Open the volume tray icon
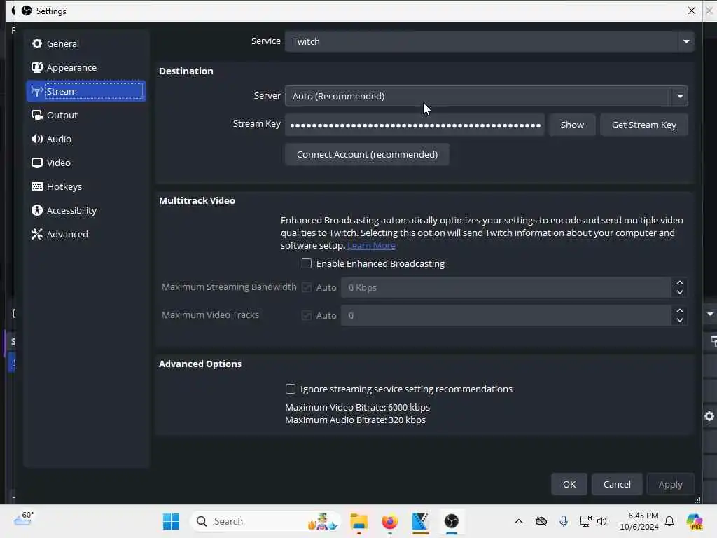 click(601, 521)
